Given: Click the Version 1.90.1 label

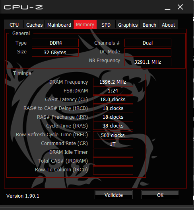Looking at the screenshot, I should pos(23,196).
